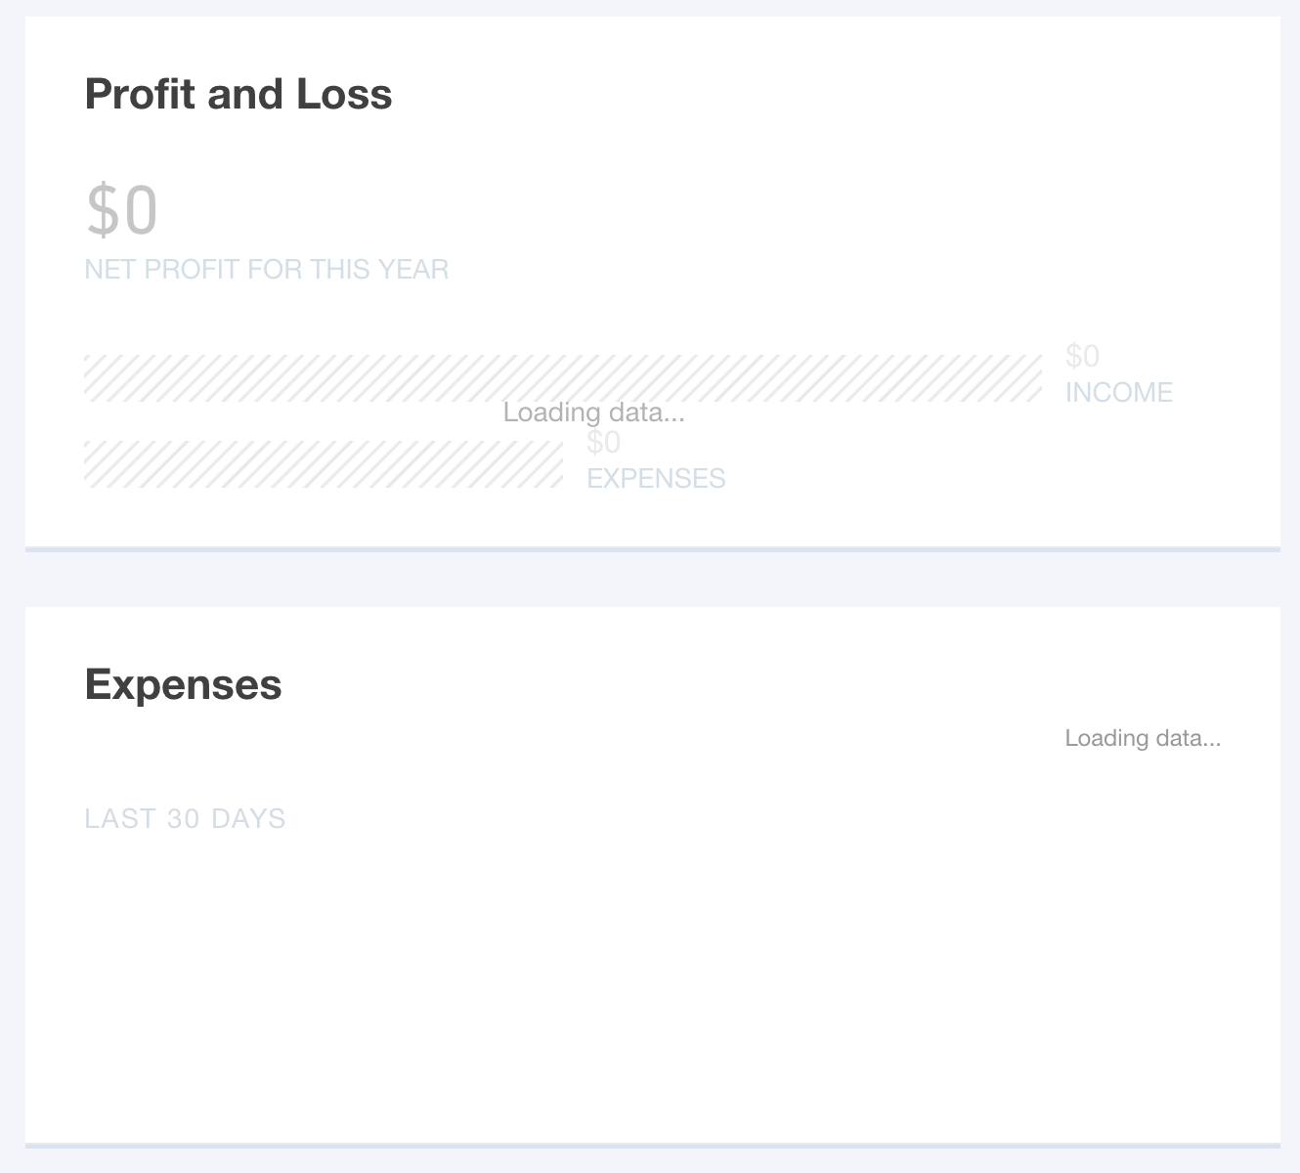Select the $0 amount above EXPENSES label
This screenshot has height=1173, width=1300.
tap(603, 443)
